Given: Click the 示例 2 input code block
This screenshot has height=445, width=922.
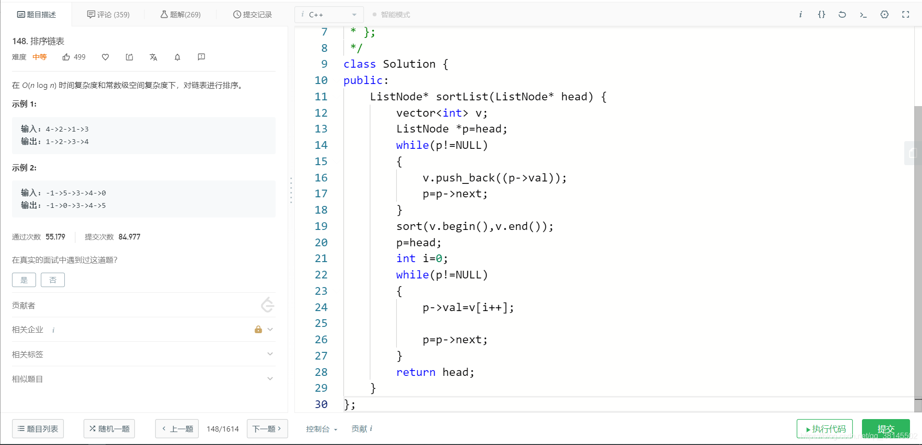Looking at the screenshot, I should click(144, 199).
